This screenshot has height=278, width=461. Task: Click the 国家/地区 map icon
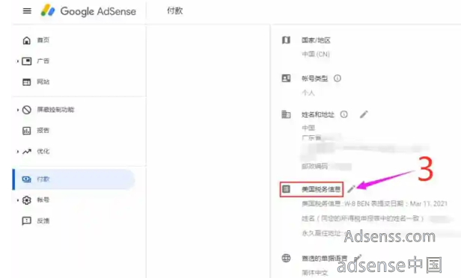(286, 40)
